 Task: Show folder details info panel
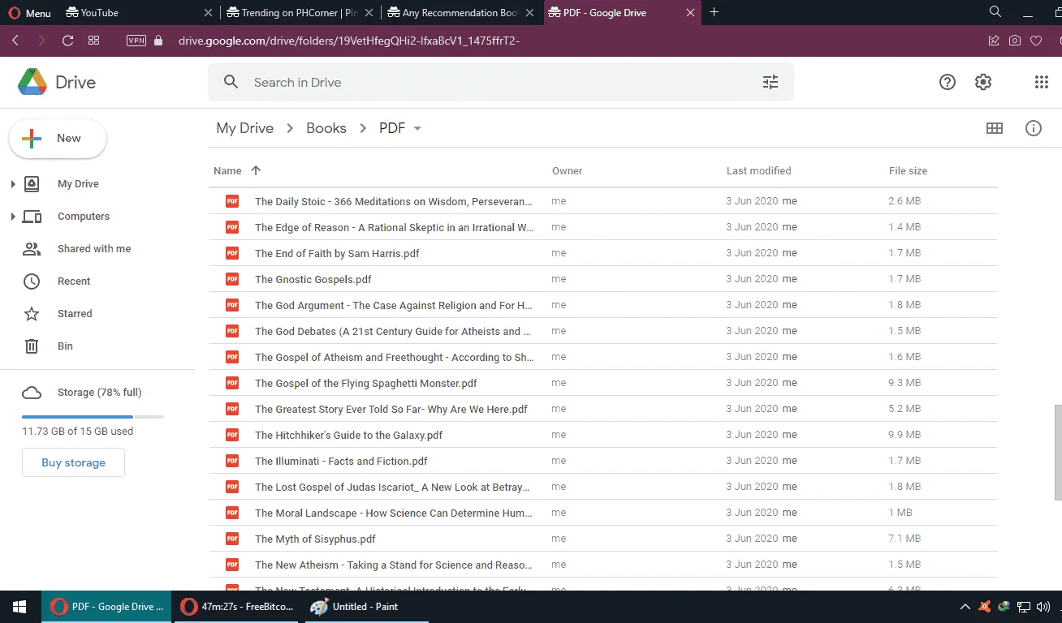pyautogui.click(x=1034, y=128)
